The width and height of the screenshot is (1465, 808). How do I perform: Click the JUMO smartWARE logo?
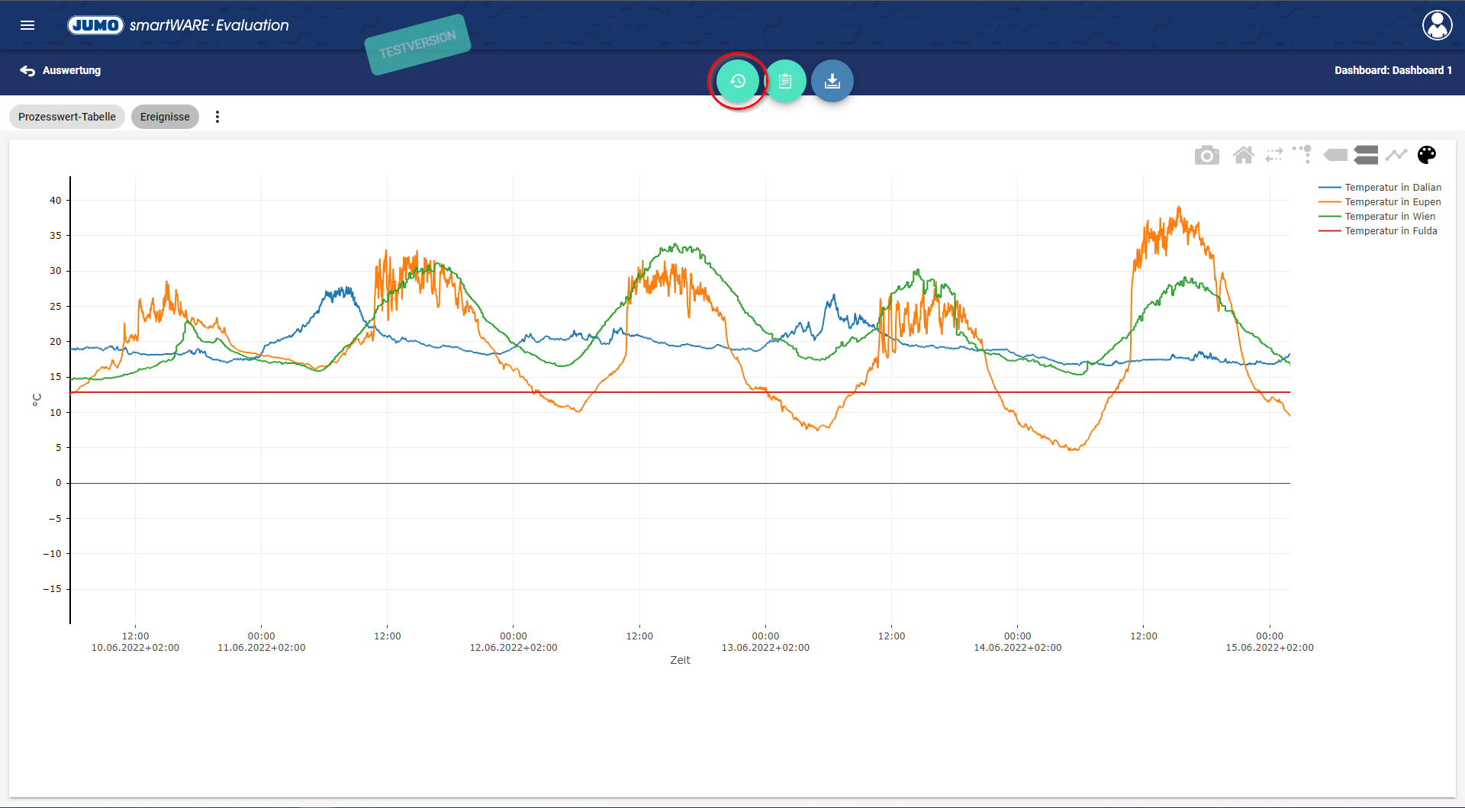[179, 25]
